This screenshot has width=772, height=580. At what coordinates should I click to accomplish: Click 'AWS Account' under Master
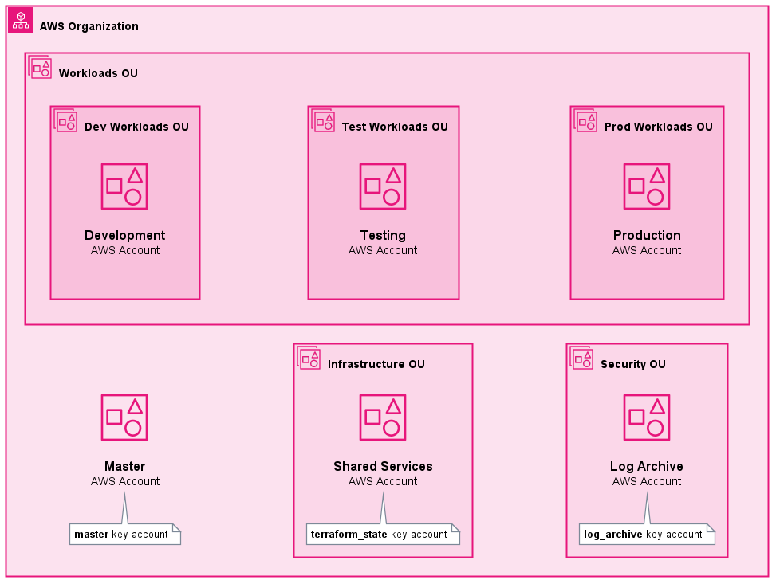tap(125, 481)
